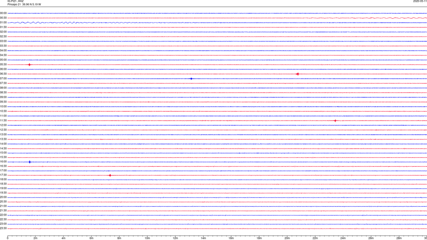Select the 20:30 time row label
Screen dimensions: 427x240
[4, 202]
